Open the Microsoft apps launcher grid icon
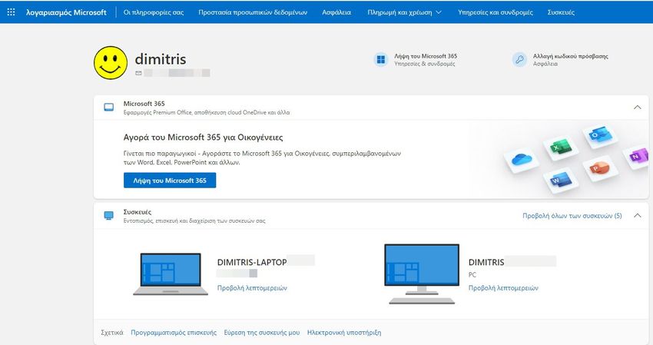This screenshot has width=653, height=345. [12, 12]
